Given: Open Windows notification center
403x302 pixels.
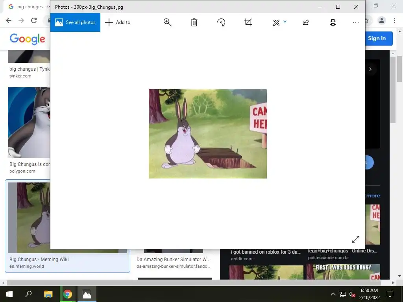Looking at the screenshot, I should (390, 294).
